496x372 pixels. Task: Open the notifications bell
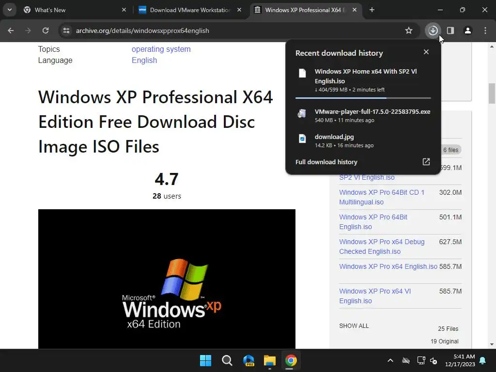click(x=483, y=360)
